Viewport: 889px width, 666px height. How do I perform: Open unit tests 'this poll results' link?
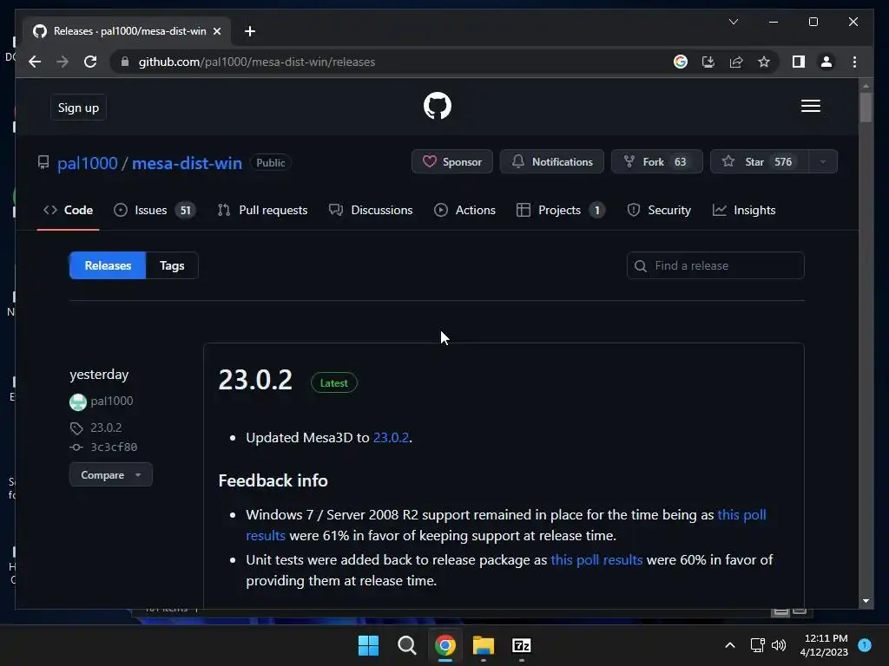click(596, 560)
